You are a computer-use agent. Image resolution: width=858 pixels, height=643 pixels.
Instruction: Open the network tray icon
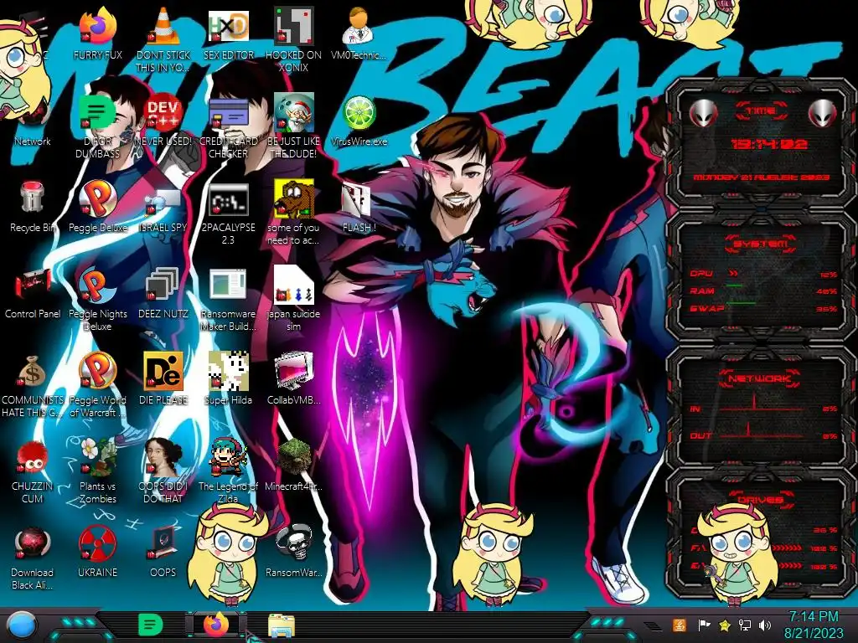pyautogui.click(x=745, y=625)
